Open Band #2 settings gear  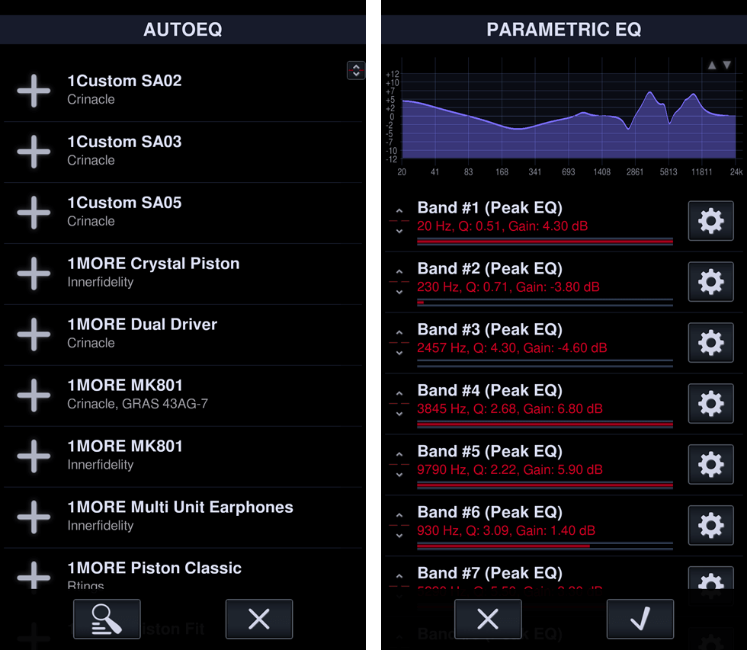point(710,282)
